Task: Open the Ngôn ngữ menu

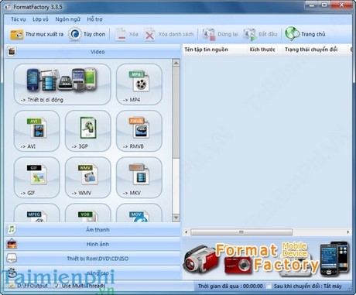Action: point(67,19)
